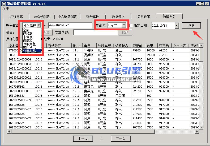Screen dimensions: 210x146
Task: Open the 变量名 U元宝 dropdown
Action: 124,25
